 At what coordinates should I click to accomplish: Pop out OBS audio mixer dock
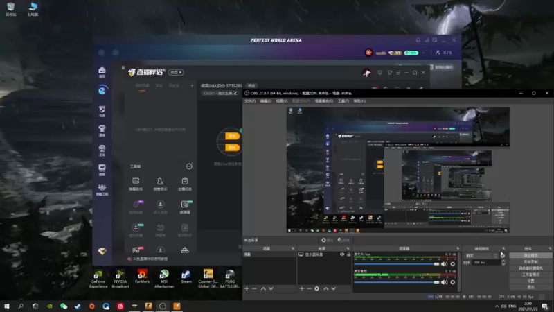(458, 248)
